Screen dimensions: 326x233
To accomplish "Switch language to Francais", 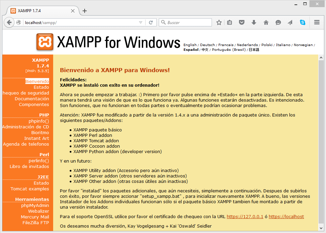I will point(226,45).
